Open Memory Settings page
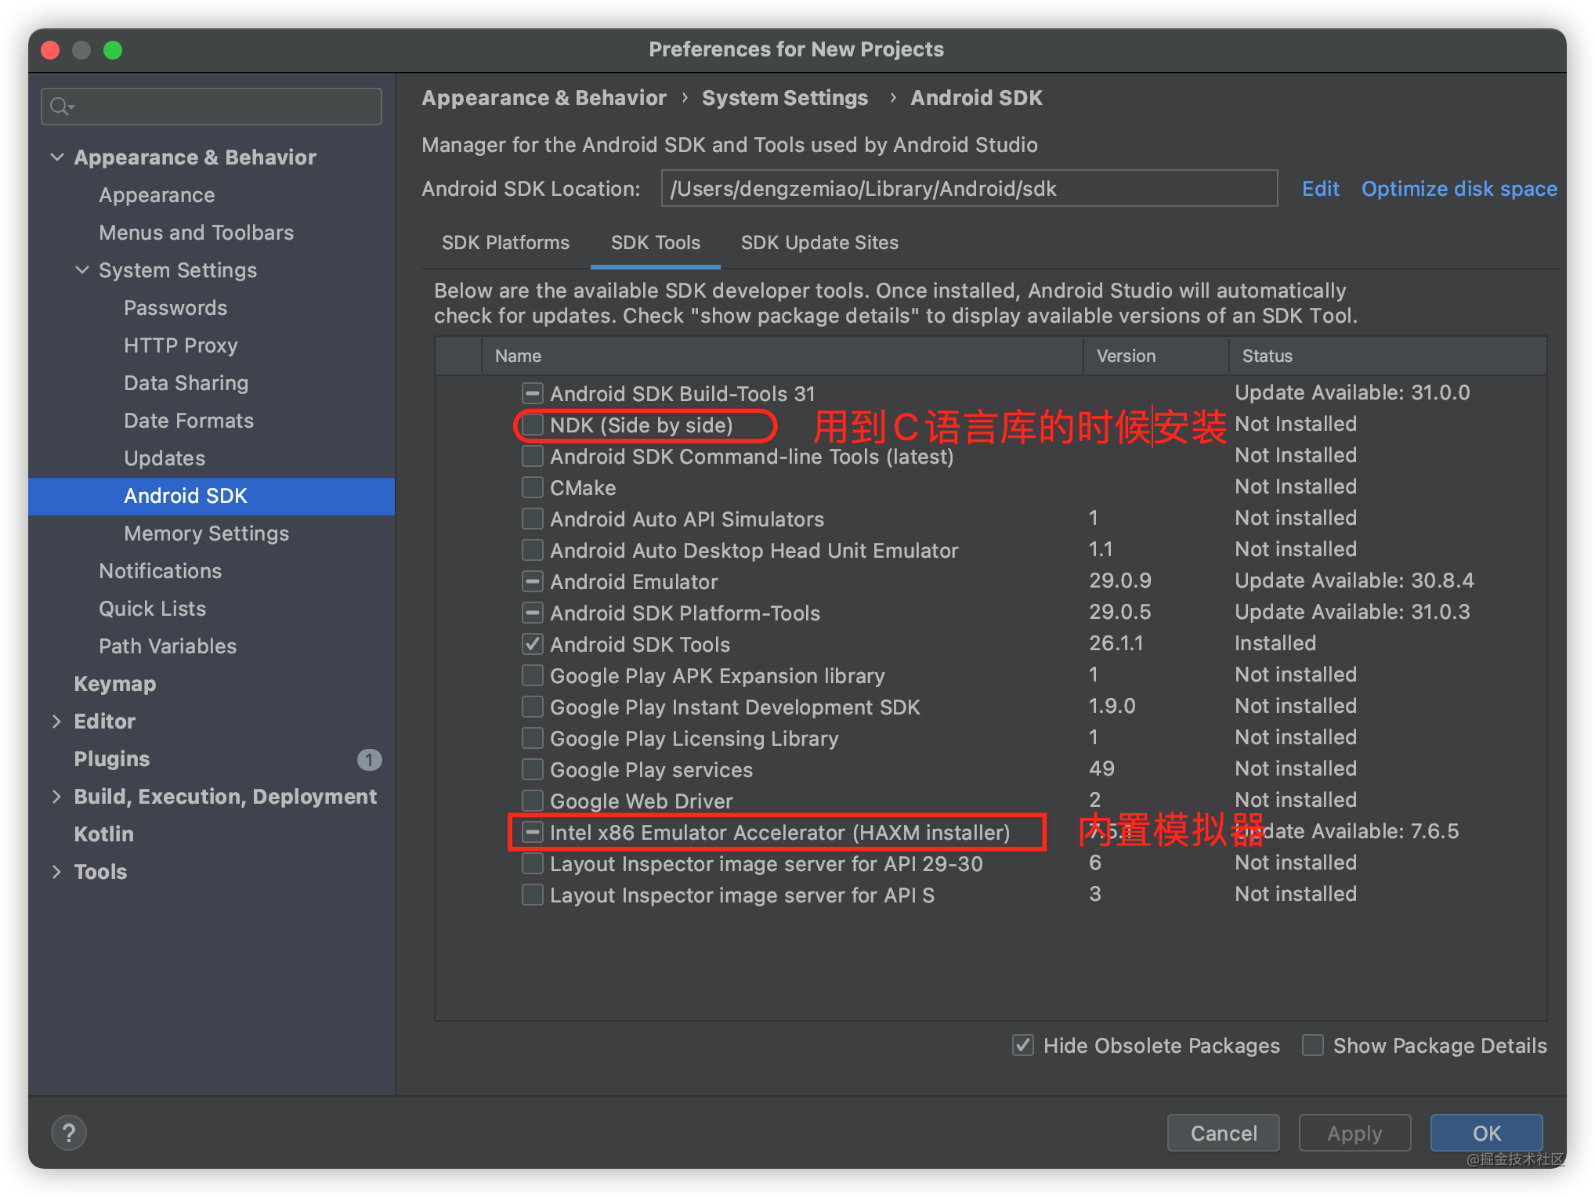Screen dimensions: 1595x1197 (x=207, y=533)
